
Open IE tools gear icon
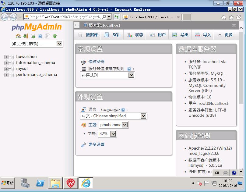239,17
